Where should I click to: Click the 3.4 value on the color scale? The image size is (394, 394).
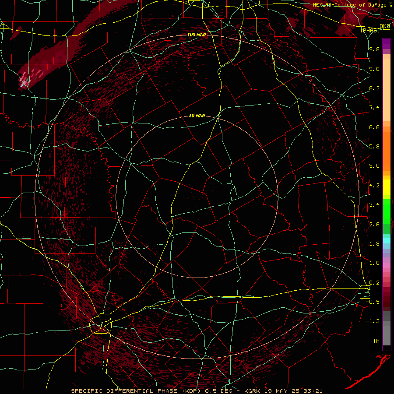pos(374,205)
